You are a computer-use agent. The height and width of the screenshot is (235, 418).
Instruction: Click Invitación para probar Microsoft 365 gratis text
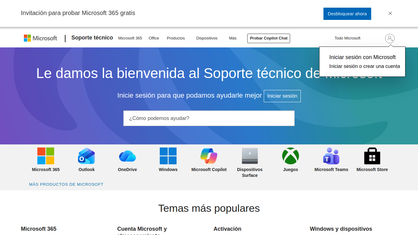tap(78, 13)
